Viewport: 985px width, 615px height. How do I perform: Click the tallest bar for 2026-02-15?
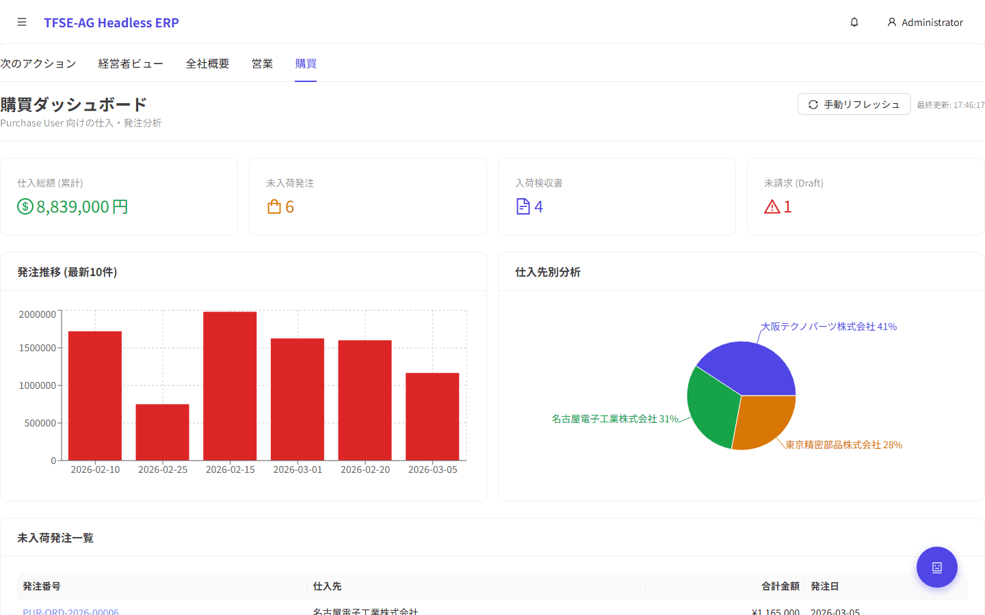230,386
